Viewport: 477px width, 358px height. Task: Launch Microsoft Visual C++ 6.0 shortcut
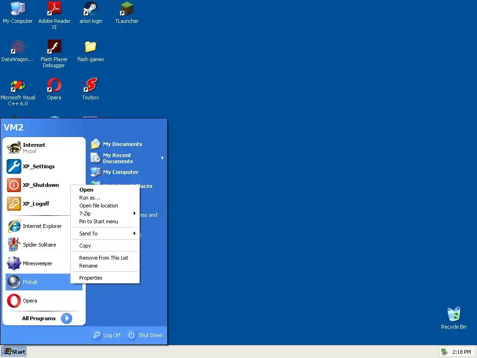18,92
